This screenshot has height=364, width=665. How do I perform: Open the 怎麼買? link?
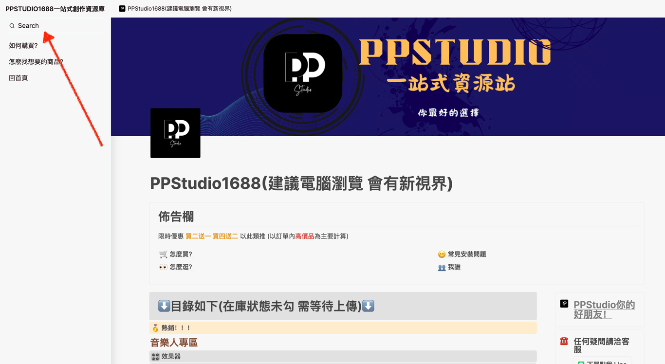(x=181, y=254)
